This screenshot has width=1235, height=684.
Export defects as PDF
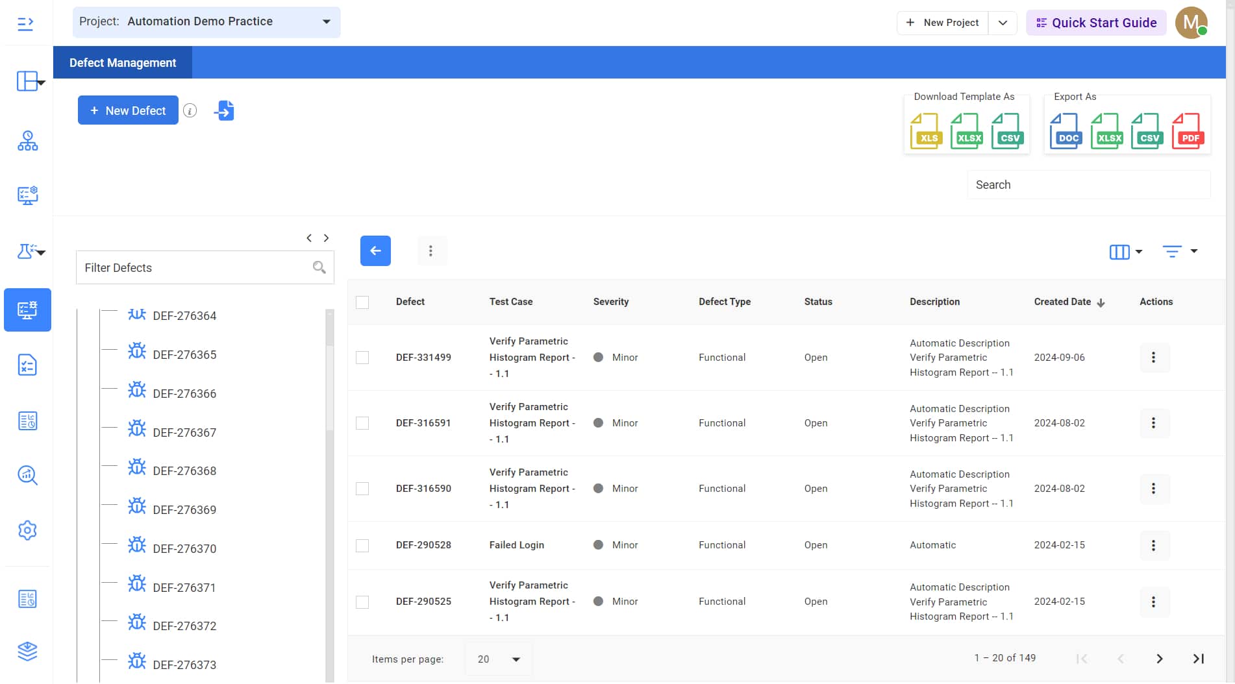[1188, 131]
